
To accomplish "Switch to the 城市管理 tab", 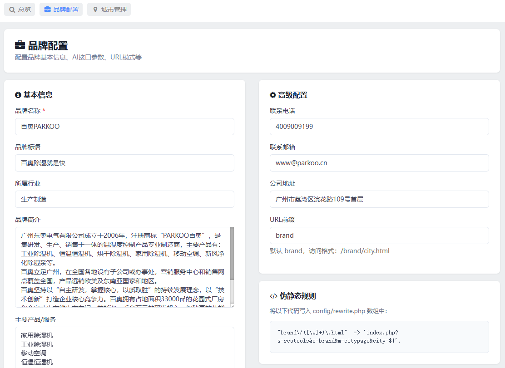I will tap(109, 10).
